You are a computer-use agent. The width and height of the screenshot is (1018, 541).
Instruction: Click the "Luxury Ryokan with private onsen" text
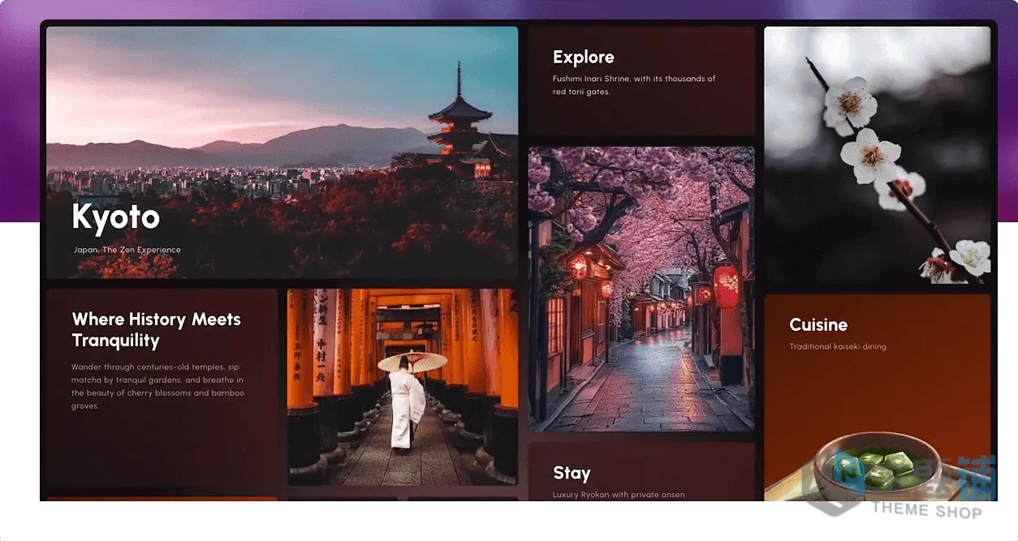point(619,495)
